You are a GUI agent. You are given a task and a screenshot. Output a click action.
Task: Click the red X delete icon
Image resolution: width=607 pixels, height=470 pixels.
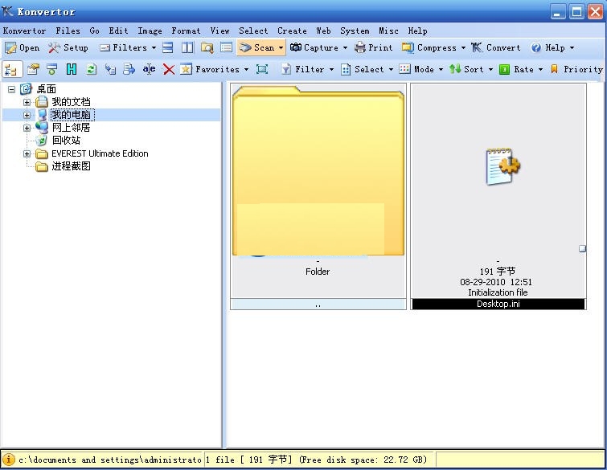(169, 70)
